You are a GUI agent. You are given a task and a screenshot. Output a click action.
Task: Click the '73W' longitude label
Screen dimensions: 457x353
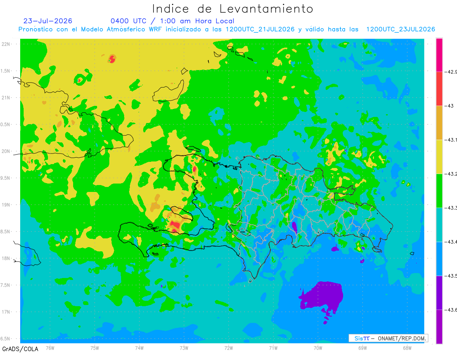point(184,348)
